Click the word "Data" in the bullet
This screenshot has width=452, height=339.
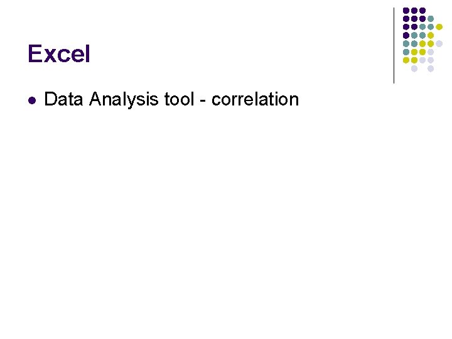pyautogui.click(x=63, y=99)
